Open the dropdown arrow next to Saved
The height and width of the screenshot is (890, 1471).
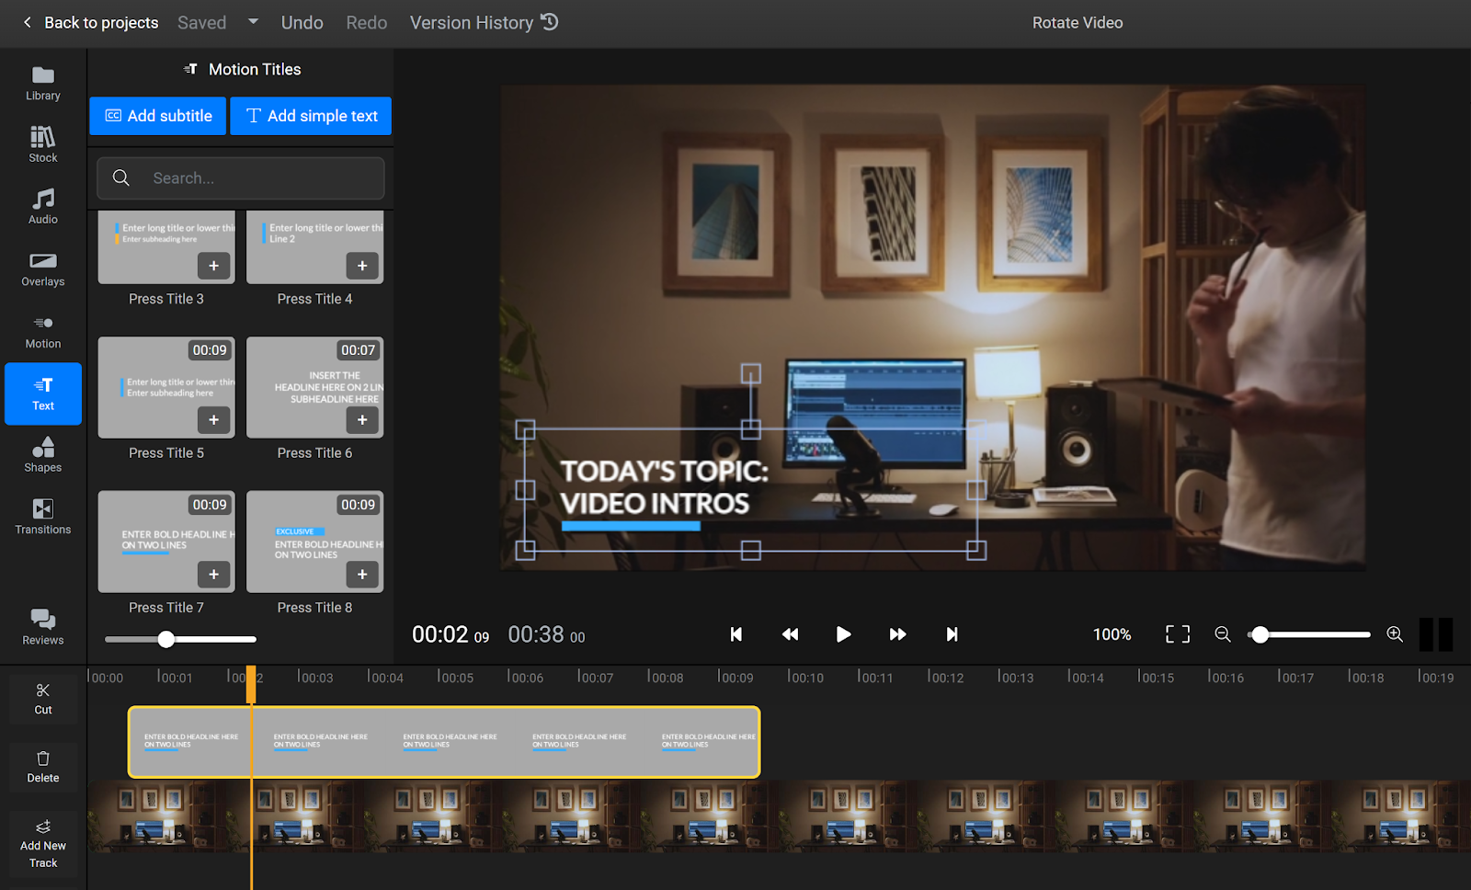tap(253, 22)
